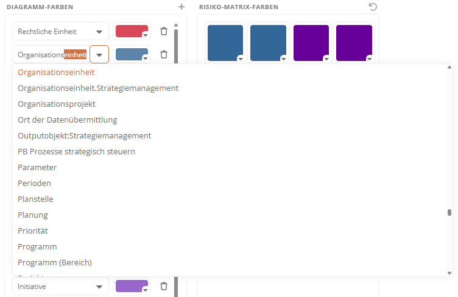The height and width of the screenshot is (297, 458).
Task: Collapse the Organisationseinheit dropdown arrow
Action: [99, 55]
